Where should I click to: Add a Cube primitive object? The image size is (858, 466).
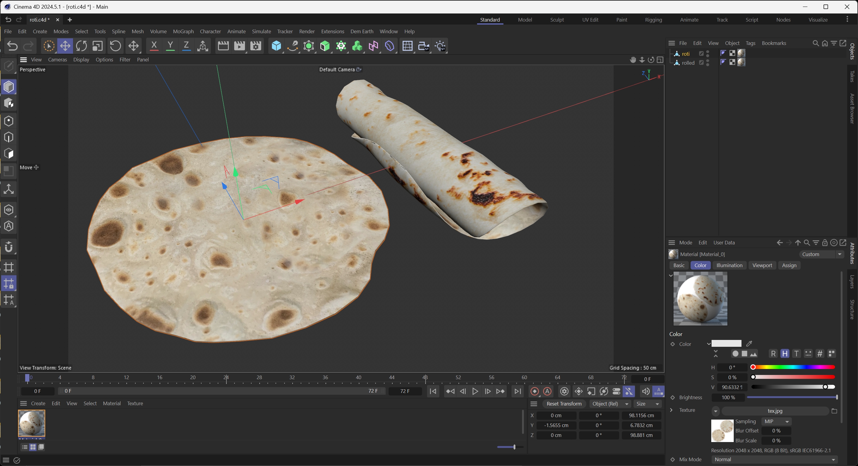coord(276,46)
